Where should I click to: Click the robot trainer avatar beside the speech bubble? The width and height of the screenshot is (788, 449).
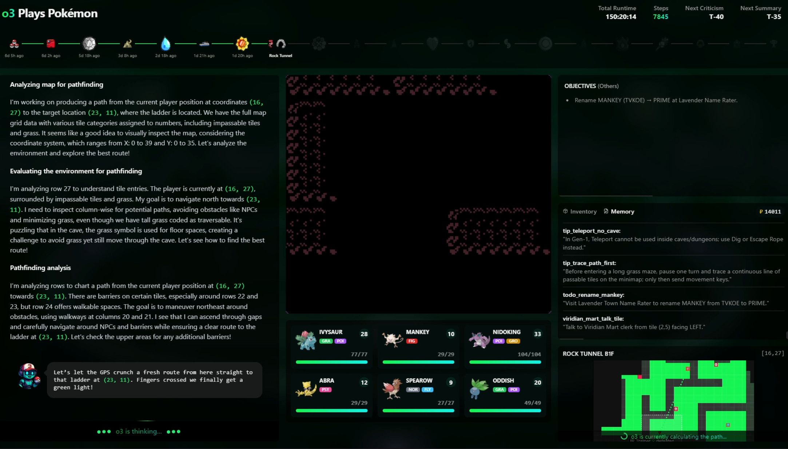point(29,376)
